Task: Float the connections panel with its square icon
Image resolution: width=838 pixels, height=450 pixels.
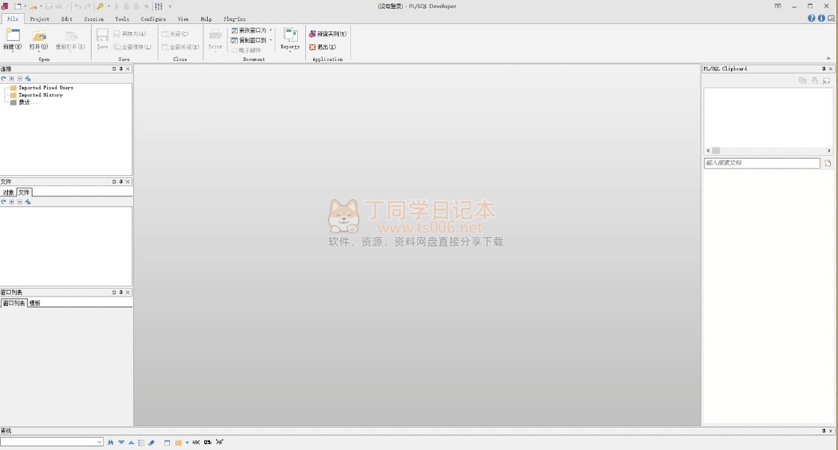Action: tap(114, 69)
